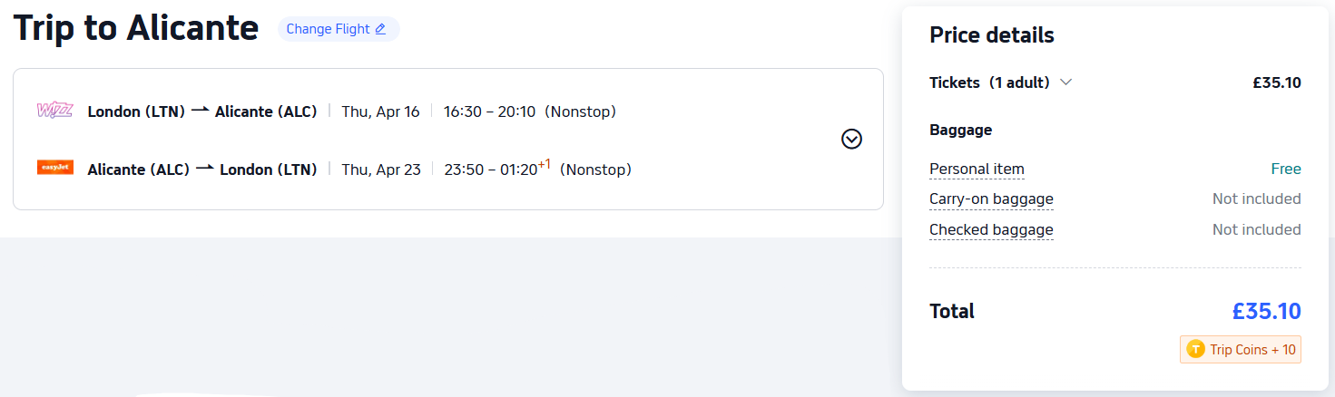This screenshot has height=397, width=1335.
Task: Click the Price details heading
Action: click(991, 35)
